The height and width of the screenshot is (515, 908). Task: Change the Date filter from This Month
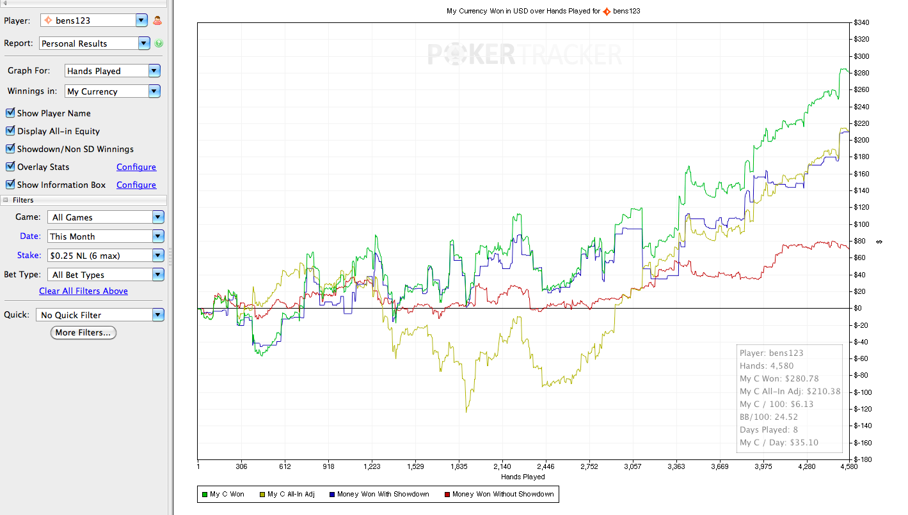point(106,236)
